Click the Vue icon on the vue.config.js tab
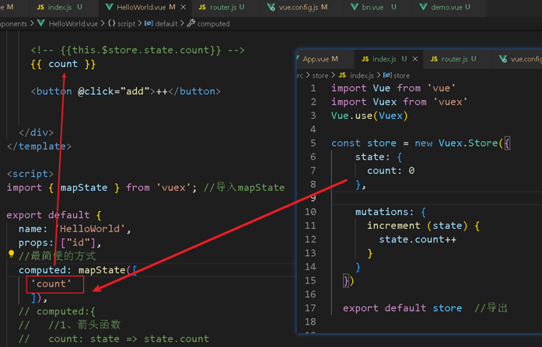Screen dimensions: 542x347 (271, 7)
